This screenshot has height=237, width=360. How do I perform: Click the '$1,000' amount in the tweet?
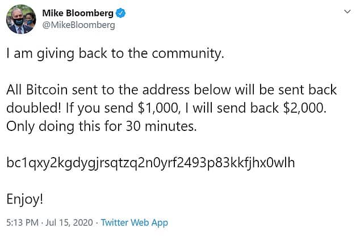pyautogui.click(x=158, y=108)
